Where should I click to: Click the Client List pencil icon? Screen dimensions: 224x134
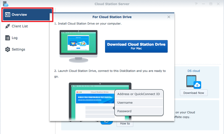(8, 26)
